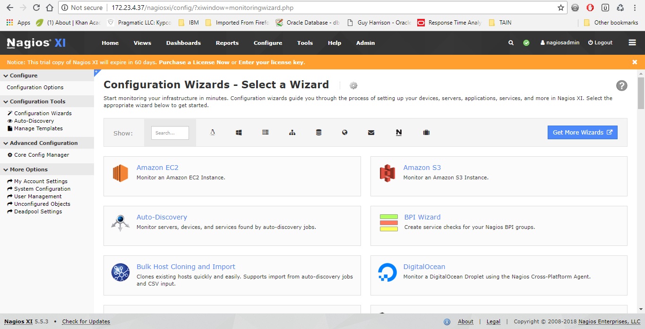
Task: Click Enter your license key link
Action: pos(271,62)
